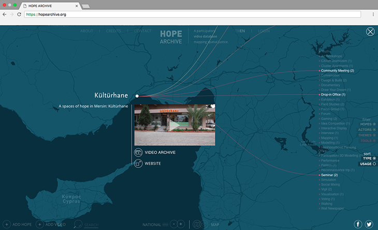Share on Facebook icon
378x230 pixels.
[358, 224]
